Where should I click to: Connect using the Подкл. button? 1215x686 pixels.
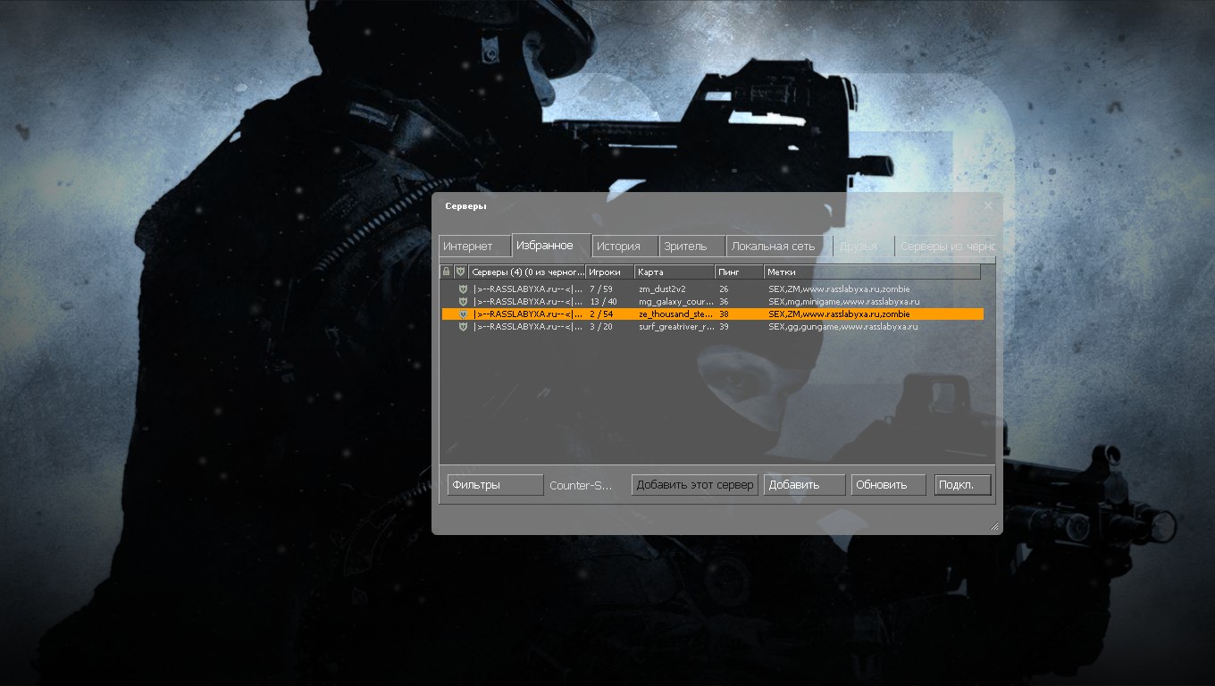pos(963,485)
